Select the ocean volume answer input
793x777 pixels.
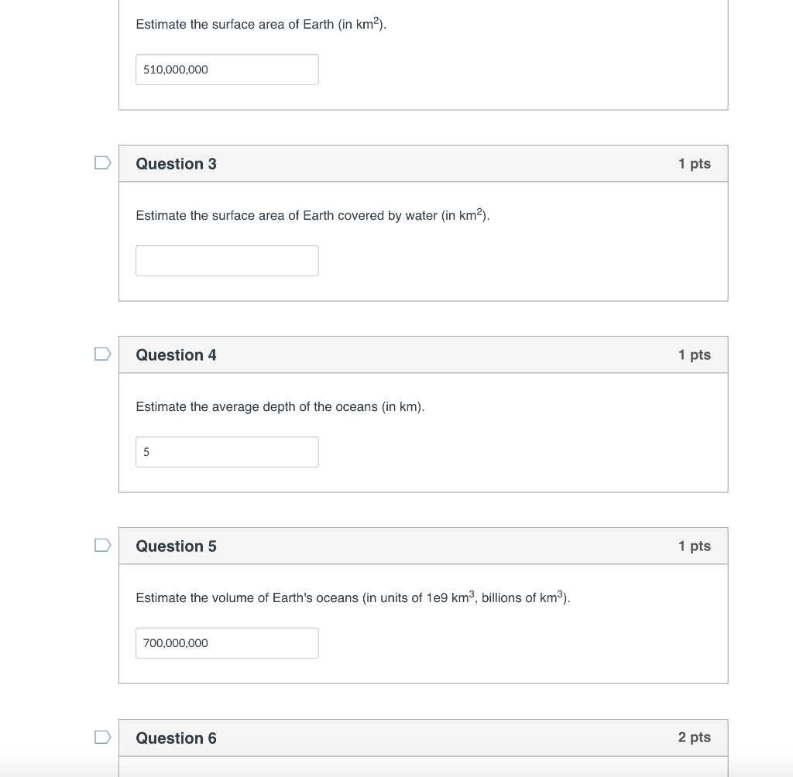[227, 643]
